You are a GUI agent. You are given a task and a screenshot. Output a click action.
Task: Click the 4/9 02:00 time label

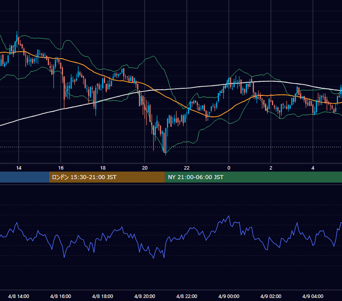271,296
